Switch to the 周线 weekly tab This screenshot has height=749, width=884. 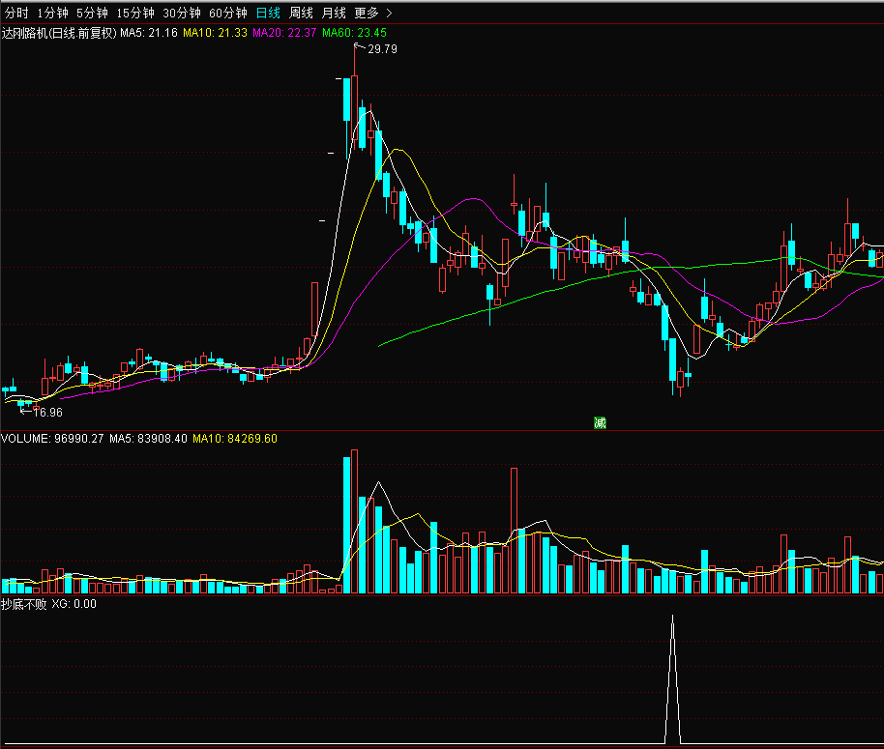coord(301,13)
